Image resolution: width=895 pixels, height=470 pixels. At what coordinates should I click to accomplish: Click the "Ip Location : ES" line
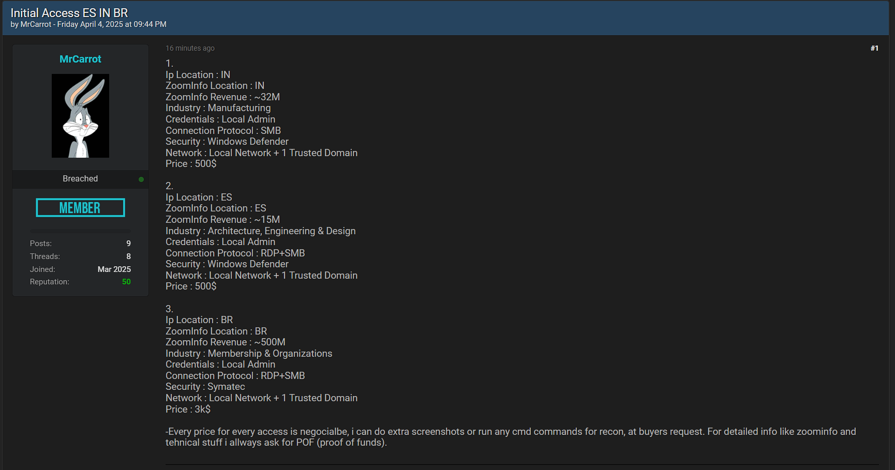(199, 198)
